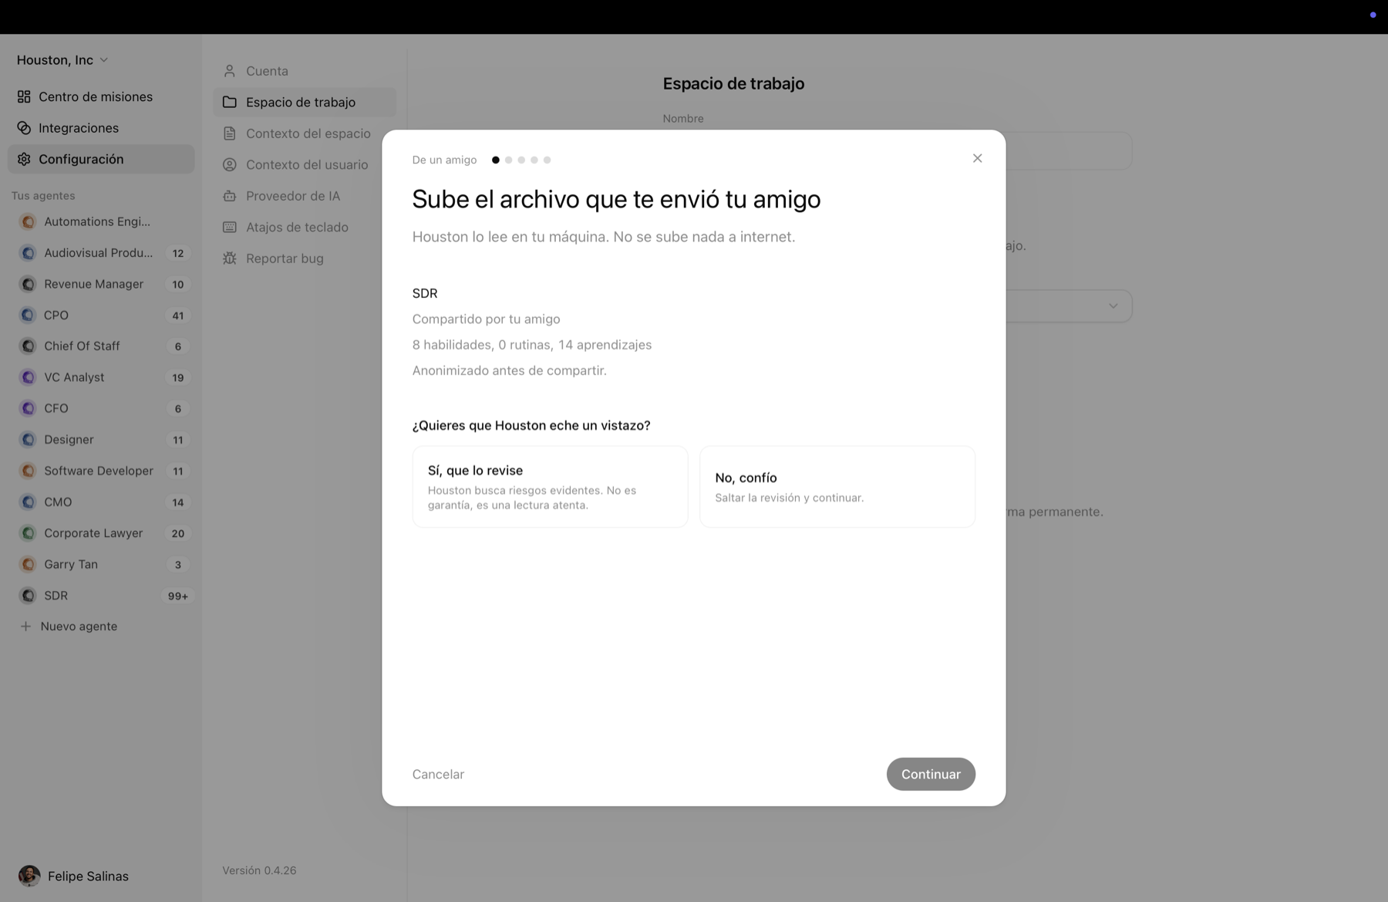Expand the Houston, Inc workspace dropdown
The width and height of the screenshot is (1388, 902).
62,60
